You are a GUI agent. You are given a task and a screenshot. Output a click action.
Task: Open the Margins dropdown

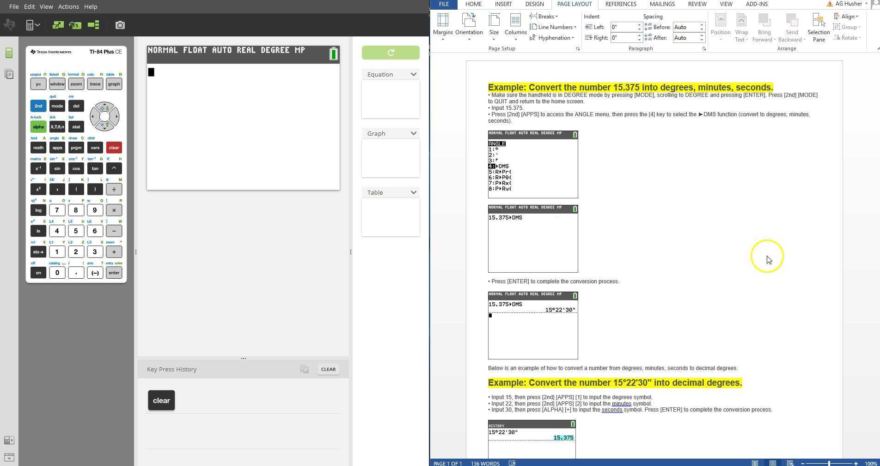click(442, 26)
